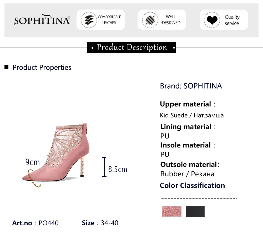Click the Size 34-40 label
This screenshot has width=263, height=240.
[x=100, y=223]
